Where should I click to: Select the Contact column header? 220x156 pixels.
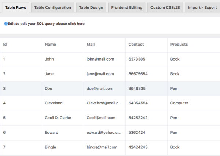(x=136, y=45)
